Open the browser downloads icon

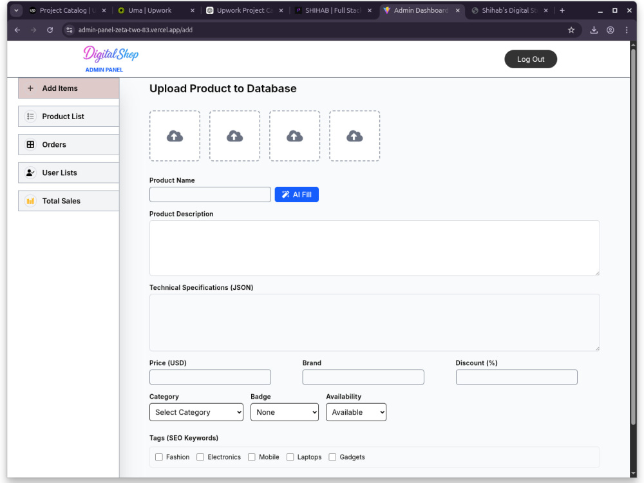pos(594,30)
